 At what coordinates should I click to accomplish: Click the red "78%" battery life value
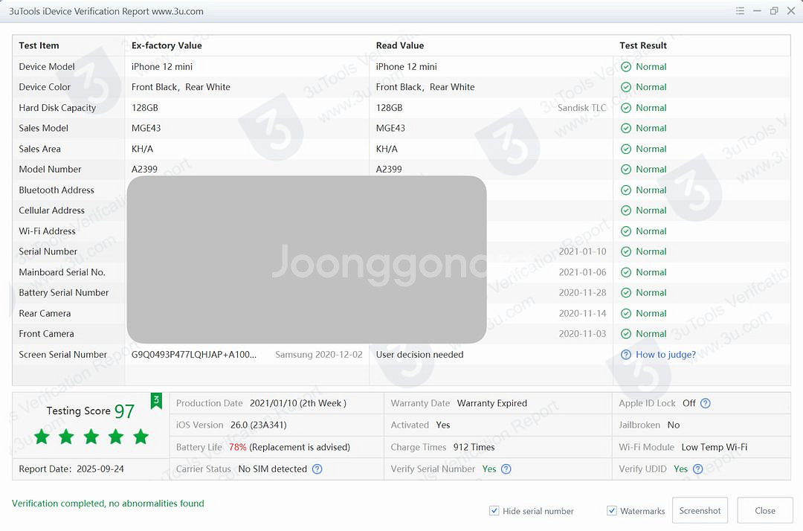[x=238, y=447]
